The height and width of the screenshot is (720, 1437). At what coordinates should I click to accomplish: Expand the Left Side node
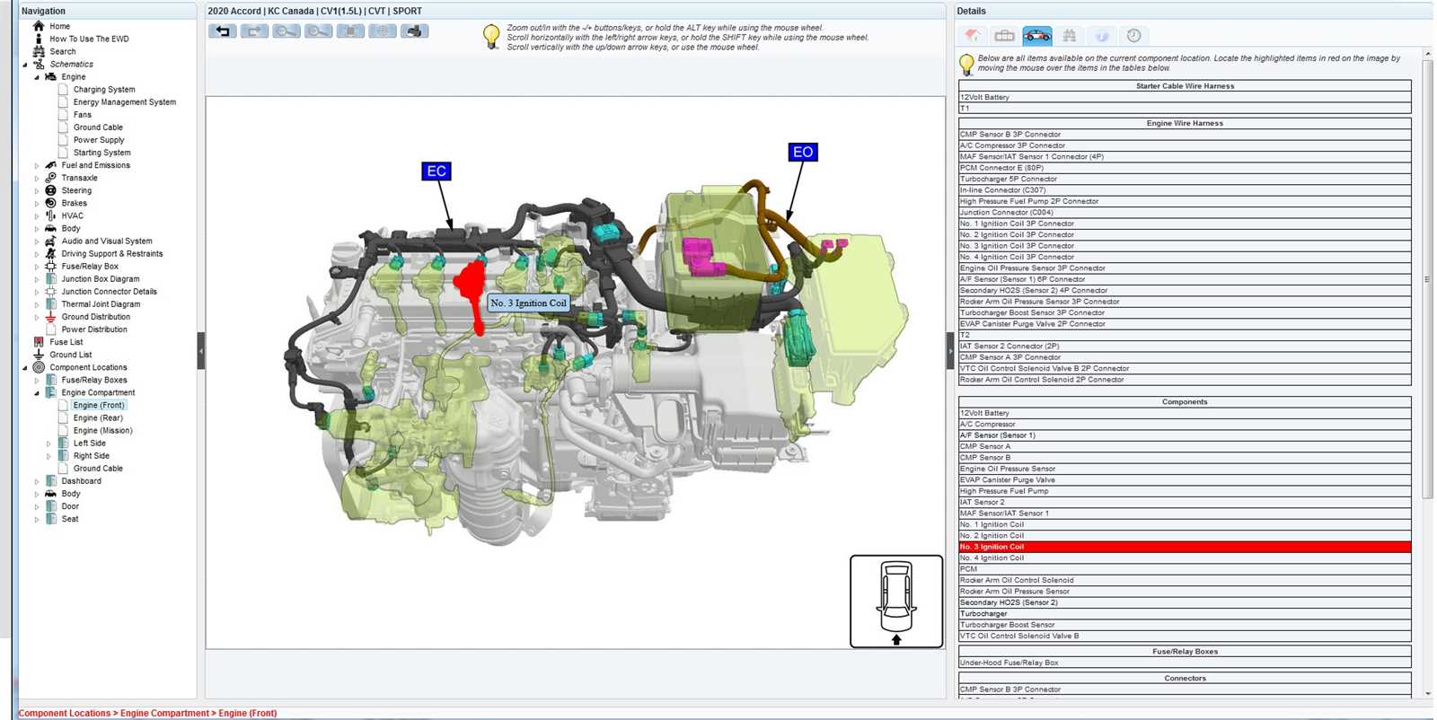point(48,443)
